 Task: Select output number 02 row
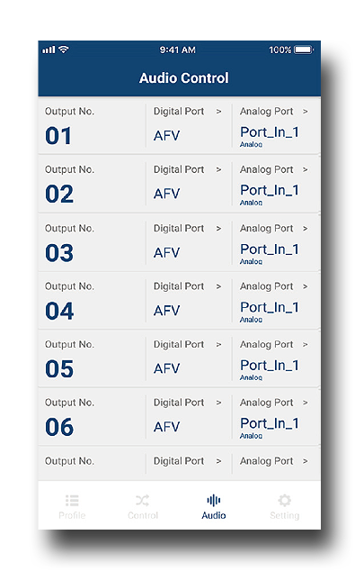click(x=179, y=184)
